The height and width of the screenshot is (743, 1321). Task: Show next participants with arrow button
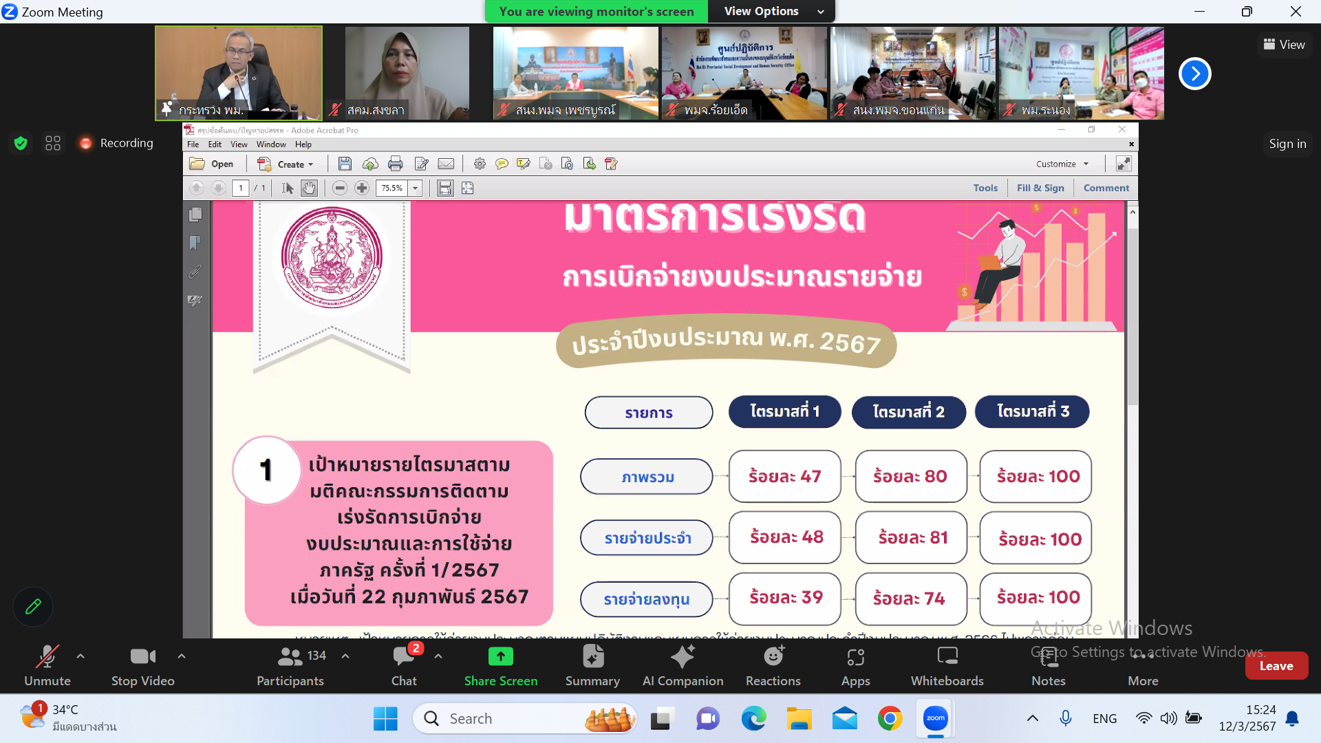(1195, 74)
